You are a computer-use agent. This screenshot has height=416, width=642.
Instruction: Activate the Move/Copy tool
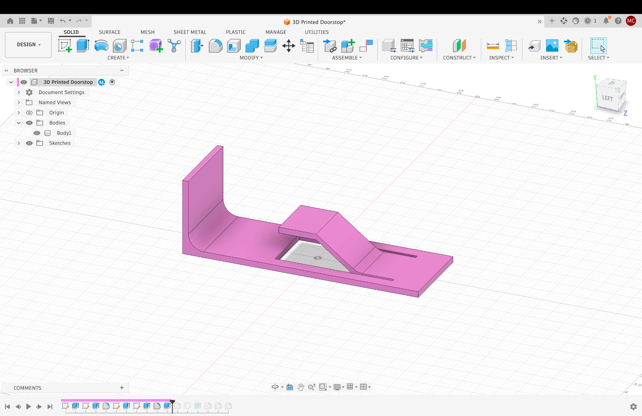(289, 46)
